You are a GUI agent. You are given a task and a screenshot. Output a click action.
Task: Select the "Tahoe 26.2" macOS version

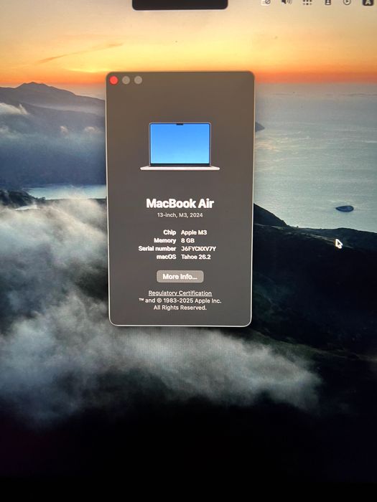196,257
